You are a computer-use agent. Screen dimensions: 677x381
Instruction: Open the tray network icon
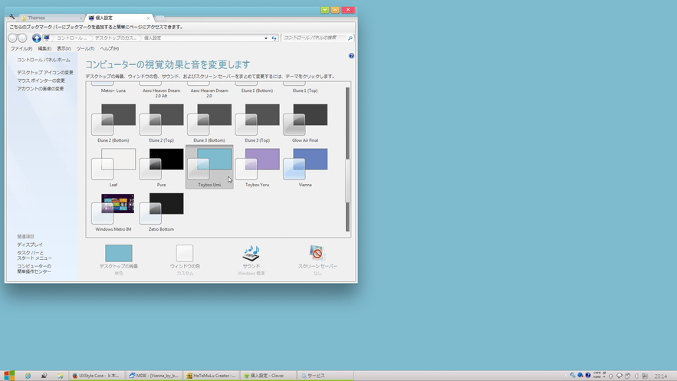pos(645,376)
